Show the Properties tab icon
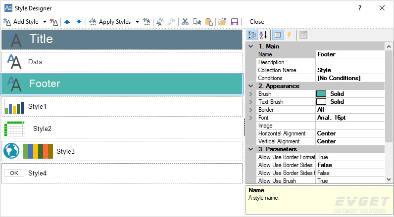Screen dimensions: 394x217 click(278, 35)
